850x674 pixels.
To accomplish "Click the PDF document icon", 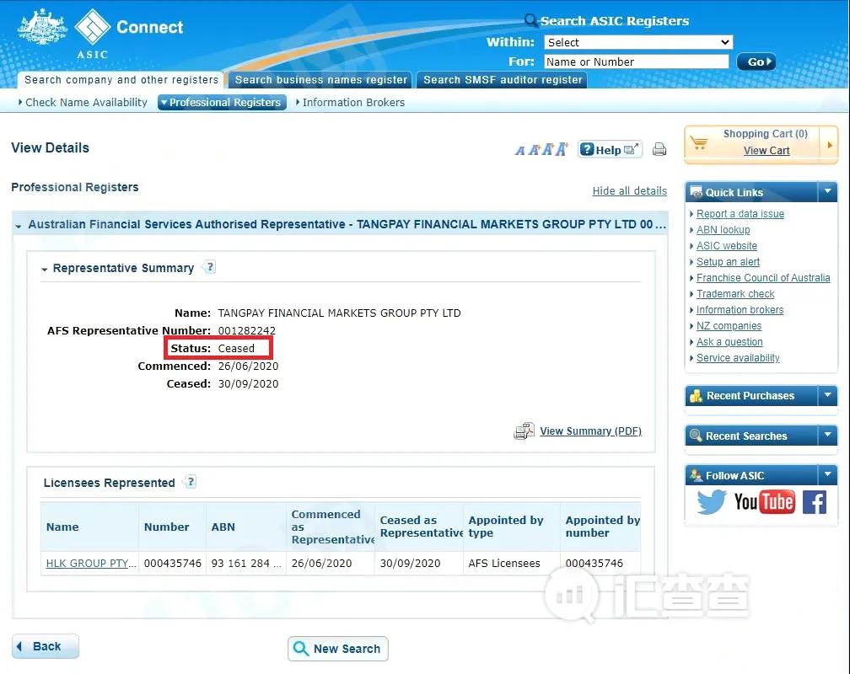I will point(525,431).
